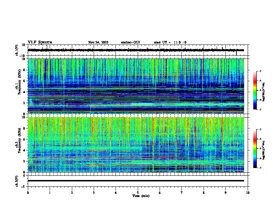Click the ch.1 waveform trace panel
279x216 pixels.
pos(138,50)
